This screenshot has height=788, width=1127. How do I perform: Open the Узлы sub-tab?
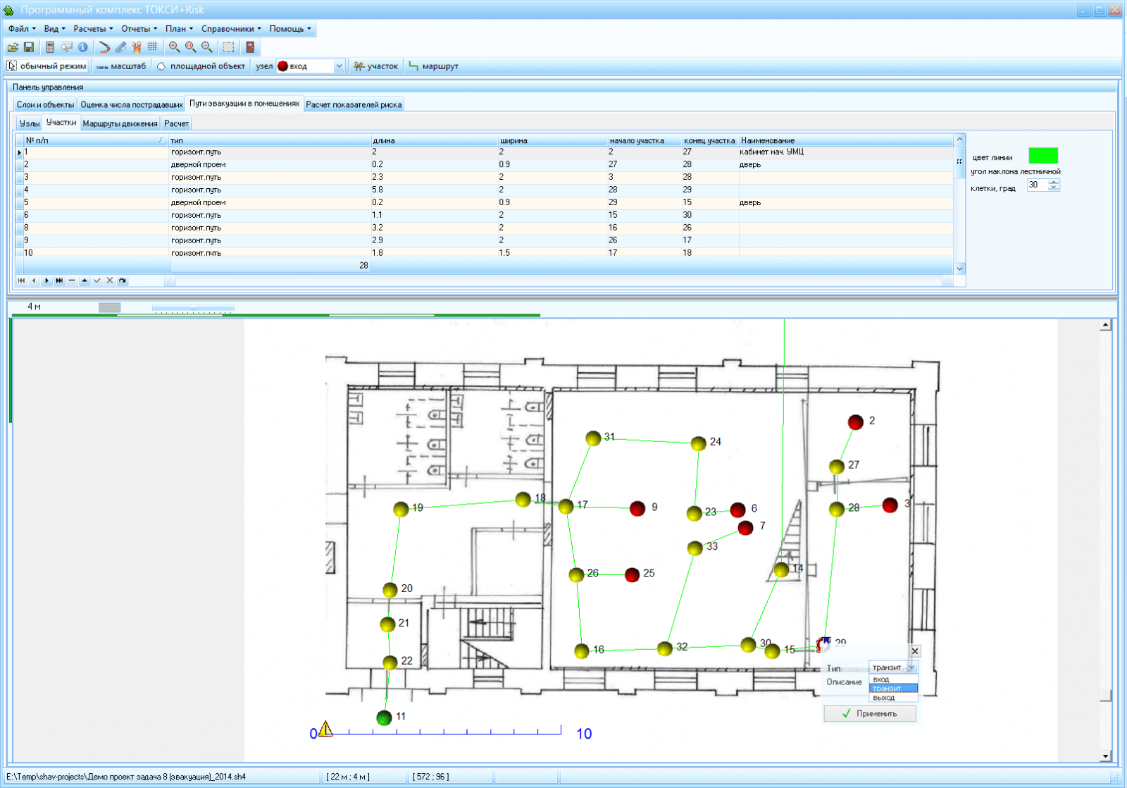tap(30, 123)
